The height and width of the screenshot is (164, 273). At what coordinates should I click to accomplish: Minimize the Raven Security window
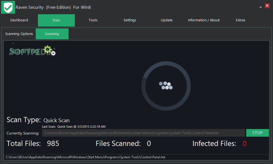(261, 7)
